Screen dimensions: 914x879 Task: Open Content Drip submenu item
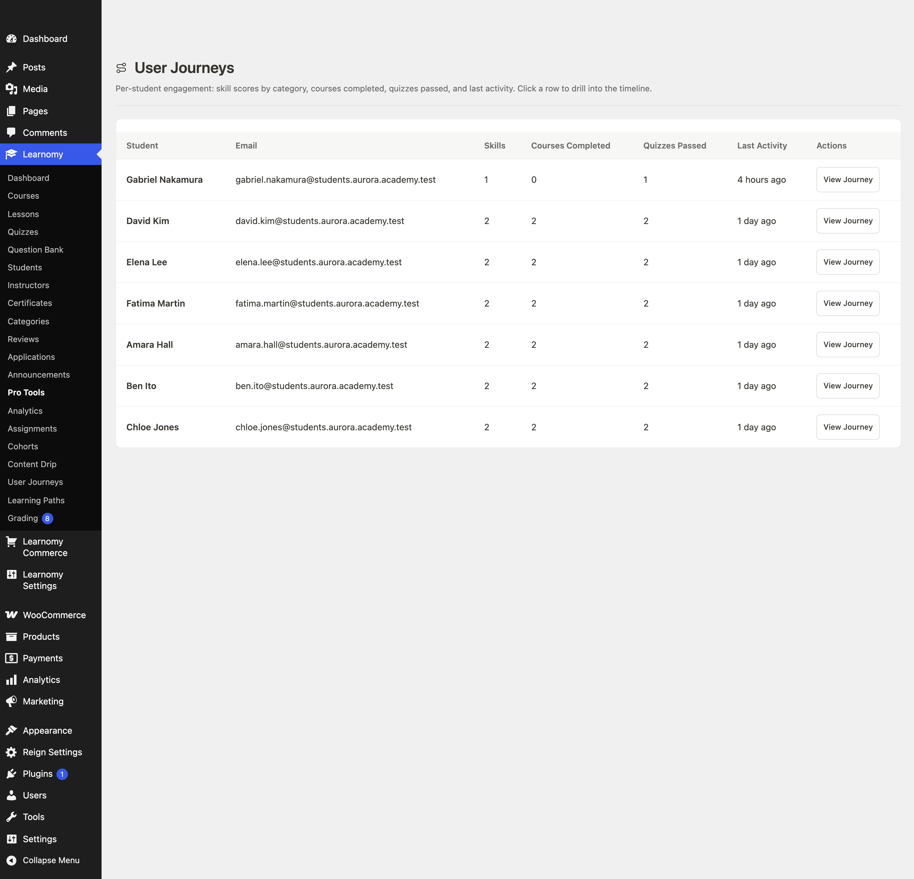(x=32, y=464)
